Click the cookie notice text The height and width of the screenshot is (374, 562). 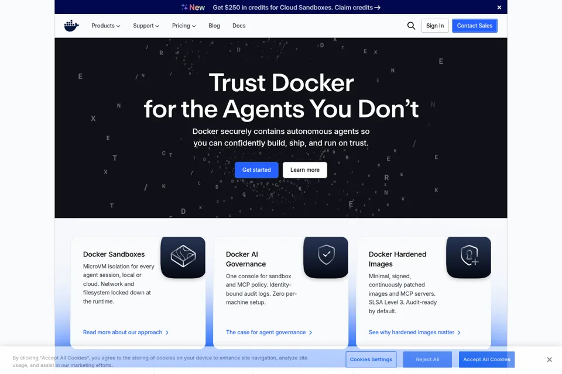(160, 362)
